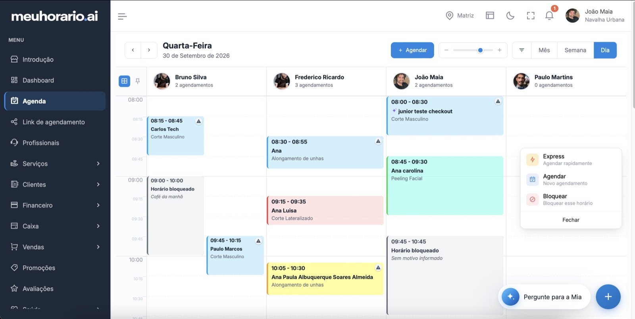This screenshot has width=635, height=319.
Task: Open Dashboard in the sidebar
Action: tap(55, 80)
